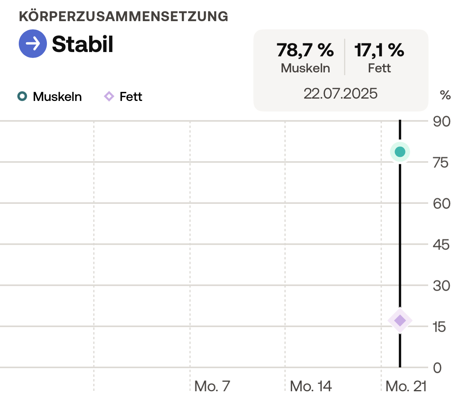
Task: Select the purple Fett diamond marker
Action: point(400,320)
